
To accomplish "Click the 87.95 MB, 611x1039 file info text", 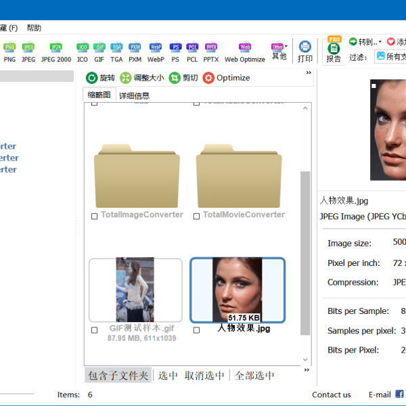I will click(142, 338).
